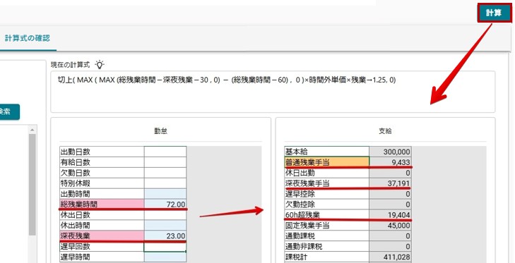Click the 支給 panel heading

(385, 131)
